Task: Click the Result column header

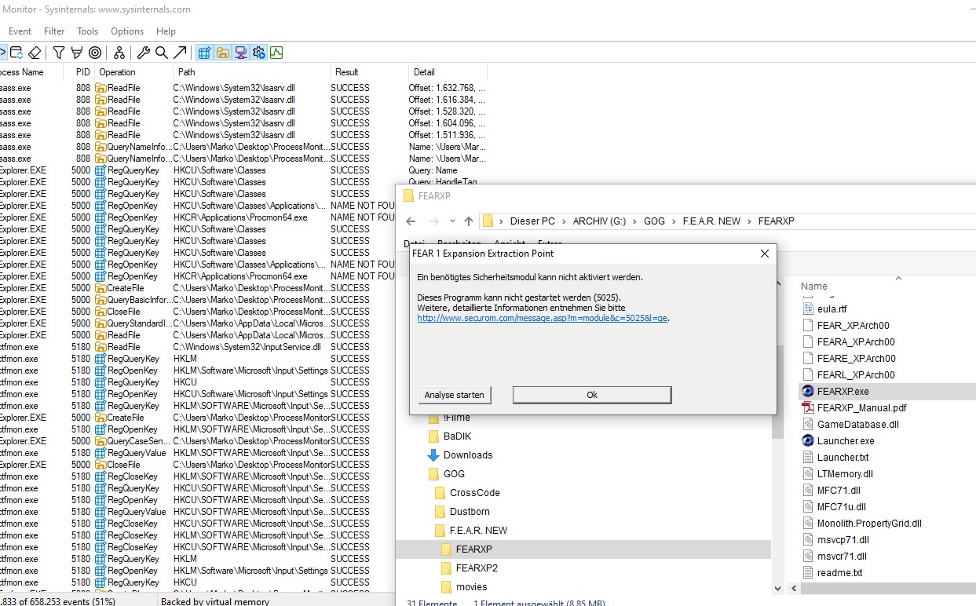Action: coord(369,72)
